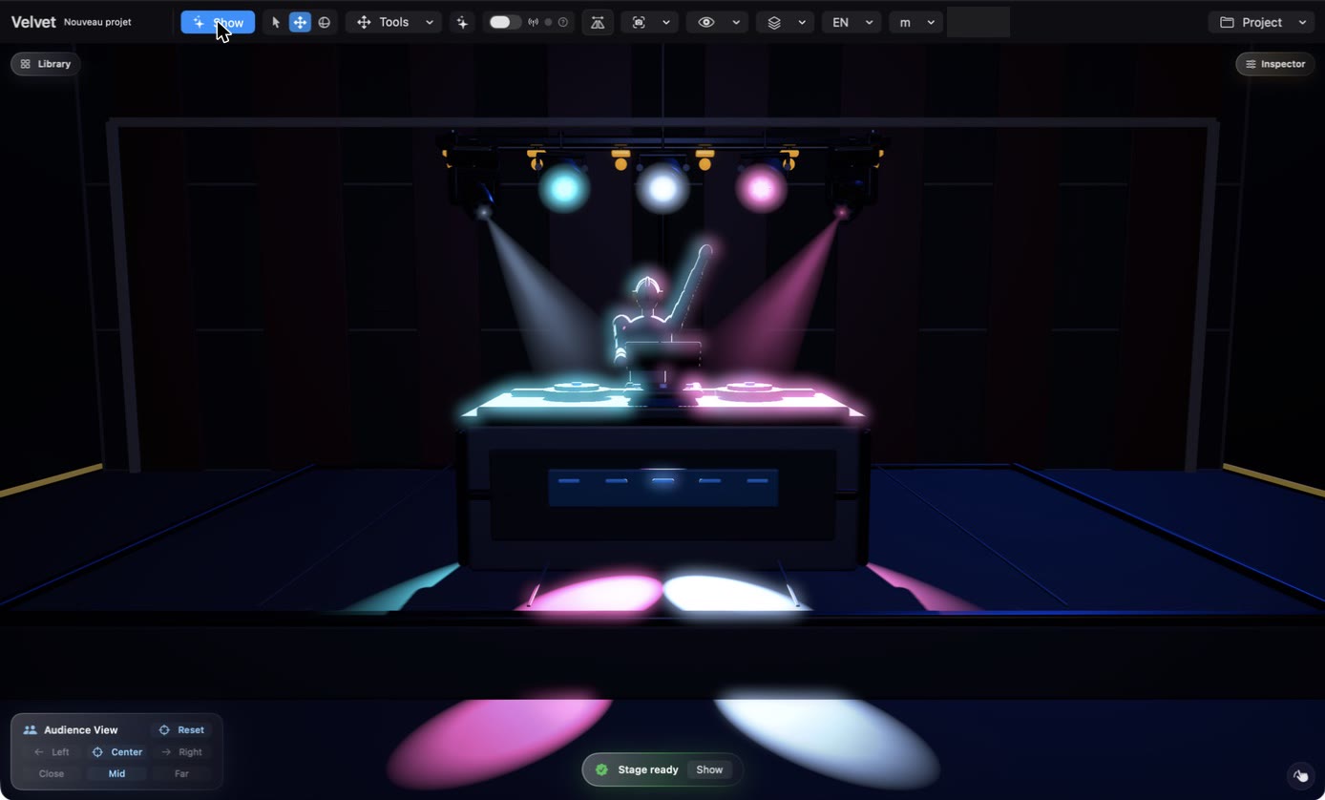This screenshot has width=1325, height=800.
Task: Click the help question mark icon
Action: click(x=563, y=22)
